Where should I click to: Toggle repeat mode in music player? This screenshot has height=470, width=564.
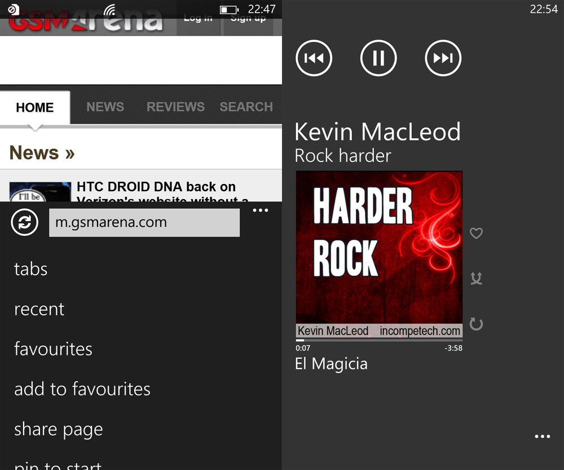[476, 324]
